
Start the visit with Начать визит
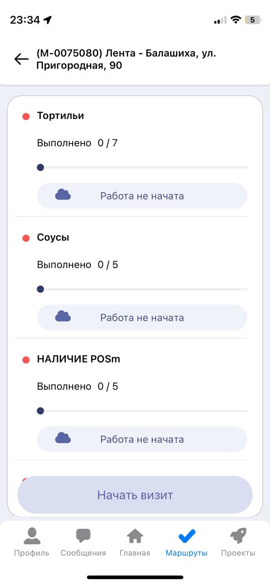tap(135, 495)
